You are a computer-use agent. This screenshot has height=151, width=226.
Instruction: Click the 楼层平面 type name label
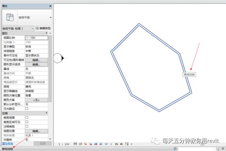tap(24, 17)
